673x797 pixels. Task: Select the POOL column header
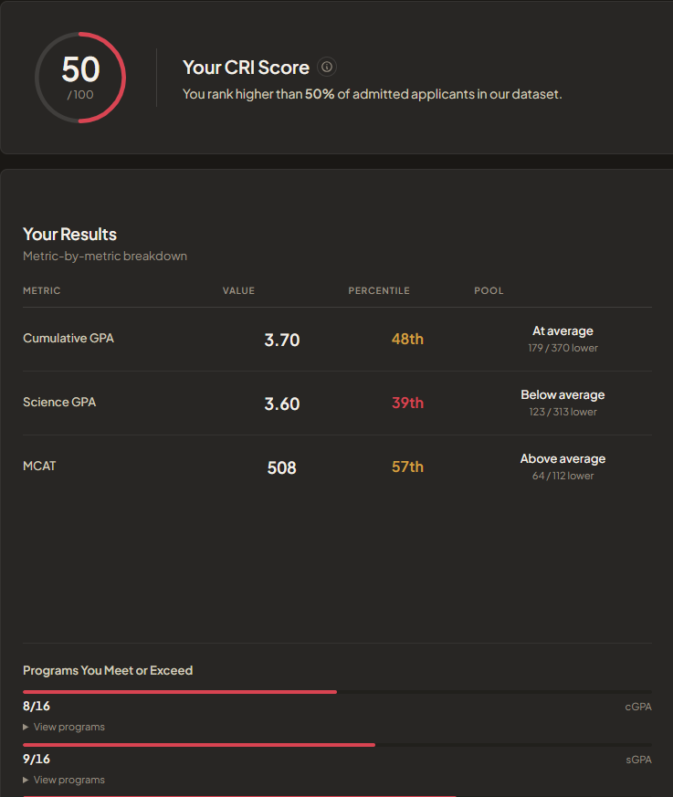click(x=489, y=290)
